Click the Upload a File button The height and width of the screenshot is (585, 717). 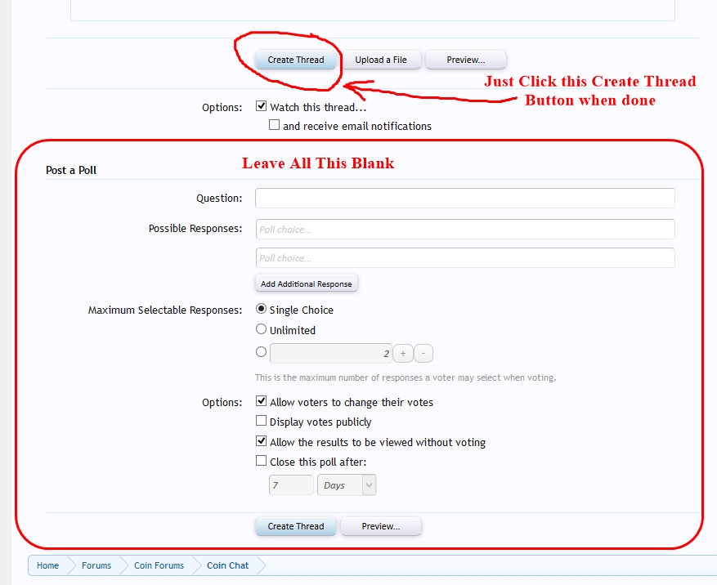point(381,60)
